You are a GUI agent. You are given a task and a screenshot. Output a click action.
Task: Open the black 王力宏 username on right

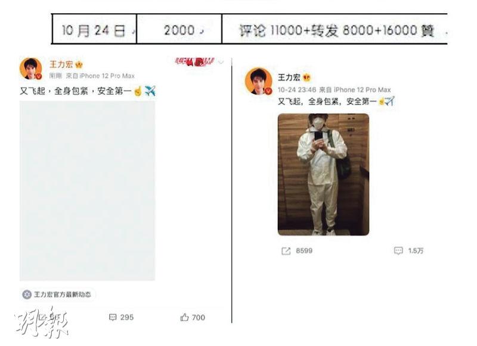[x=289, y=78]
